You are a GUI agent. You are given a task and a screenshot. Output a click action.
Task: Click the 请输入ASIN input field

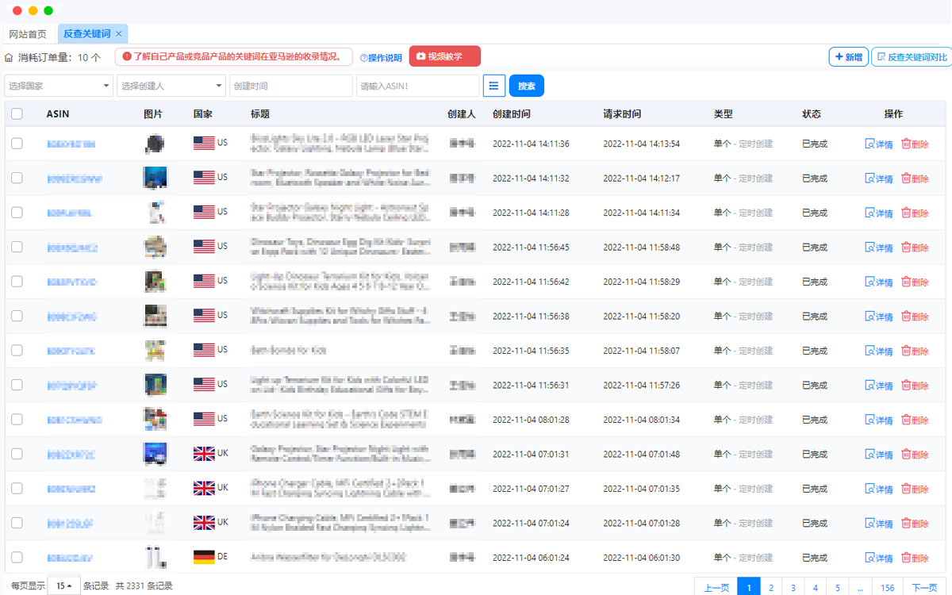click(417, 86)
